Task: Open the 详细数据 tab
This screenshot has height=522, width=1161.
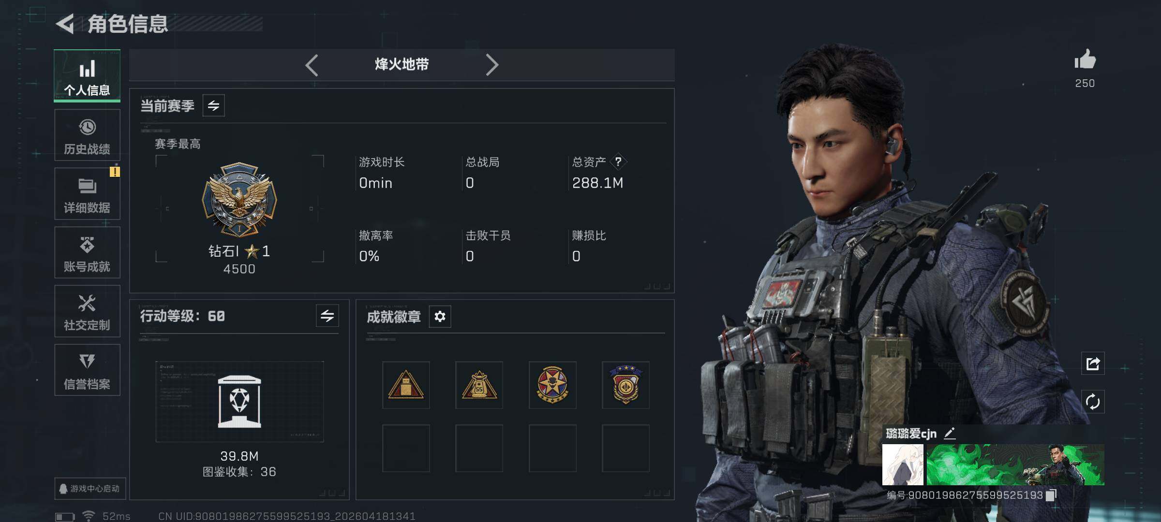Action: click(x=87, y=194)
